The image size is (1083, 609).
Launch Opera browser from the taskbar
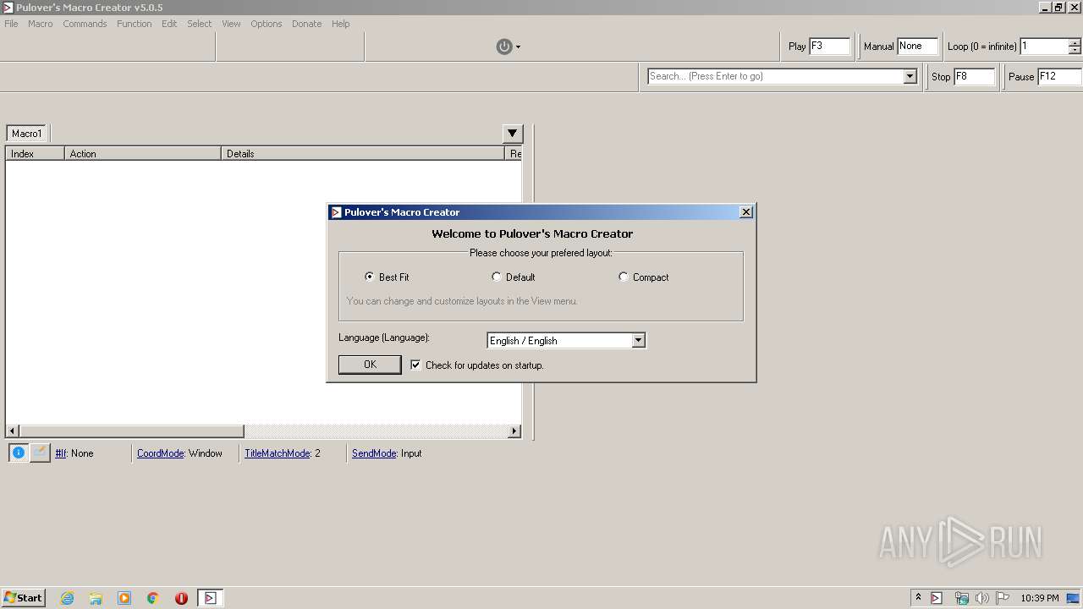point(181,598)
